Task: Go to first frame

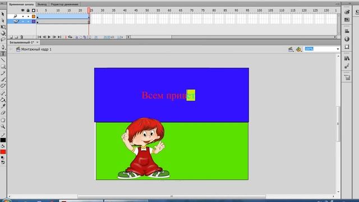Action: (x=39, y=37)
